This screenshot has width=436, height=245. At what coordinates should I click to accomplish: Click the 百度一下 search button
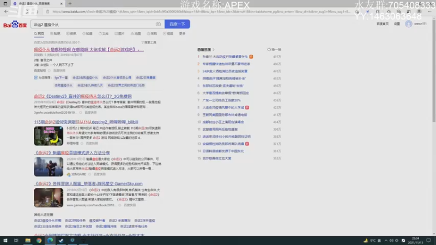point(177,24)
